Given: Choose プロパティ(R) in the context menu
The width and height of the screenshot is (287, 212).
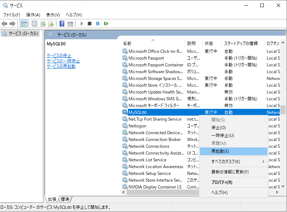Looking at the screenshot, I should click(233, 182).
